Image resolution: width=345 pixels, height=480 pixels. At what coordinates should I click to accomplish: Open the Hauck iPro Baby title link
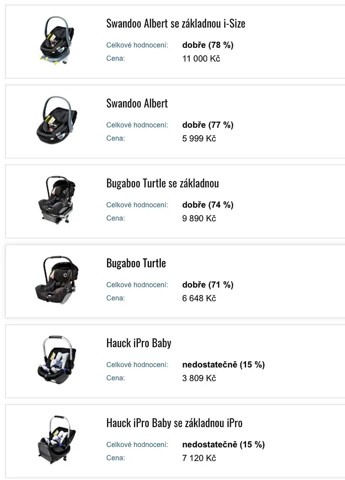(x=138, y=343)
